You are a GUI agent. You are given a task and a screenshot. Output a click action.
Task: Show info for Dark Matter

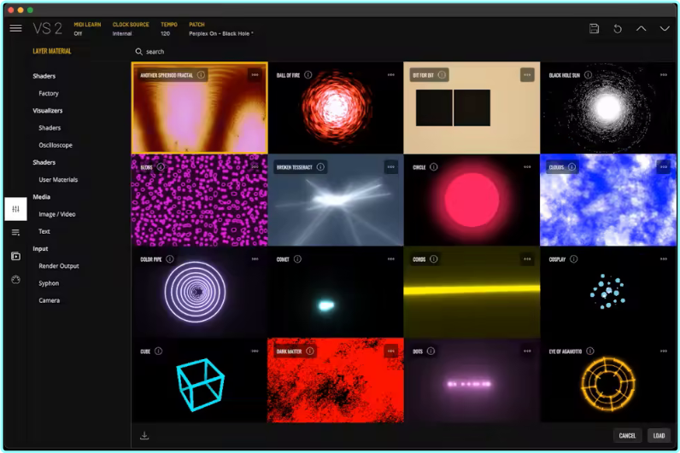pyautogui.click(x=310, y=351)
